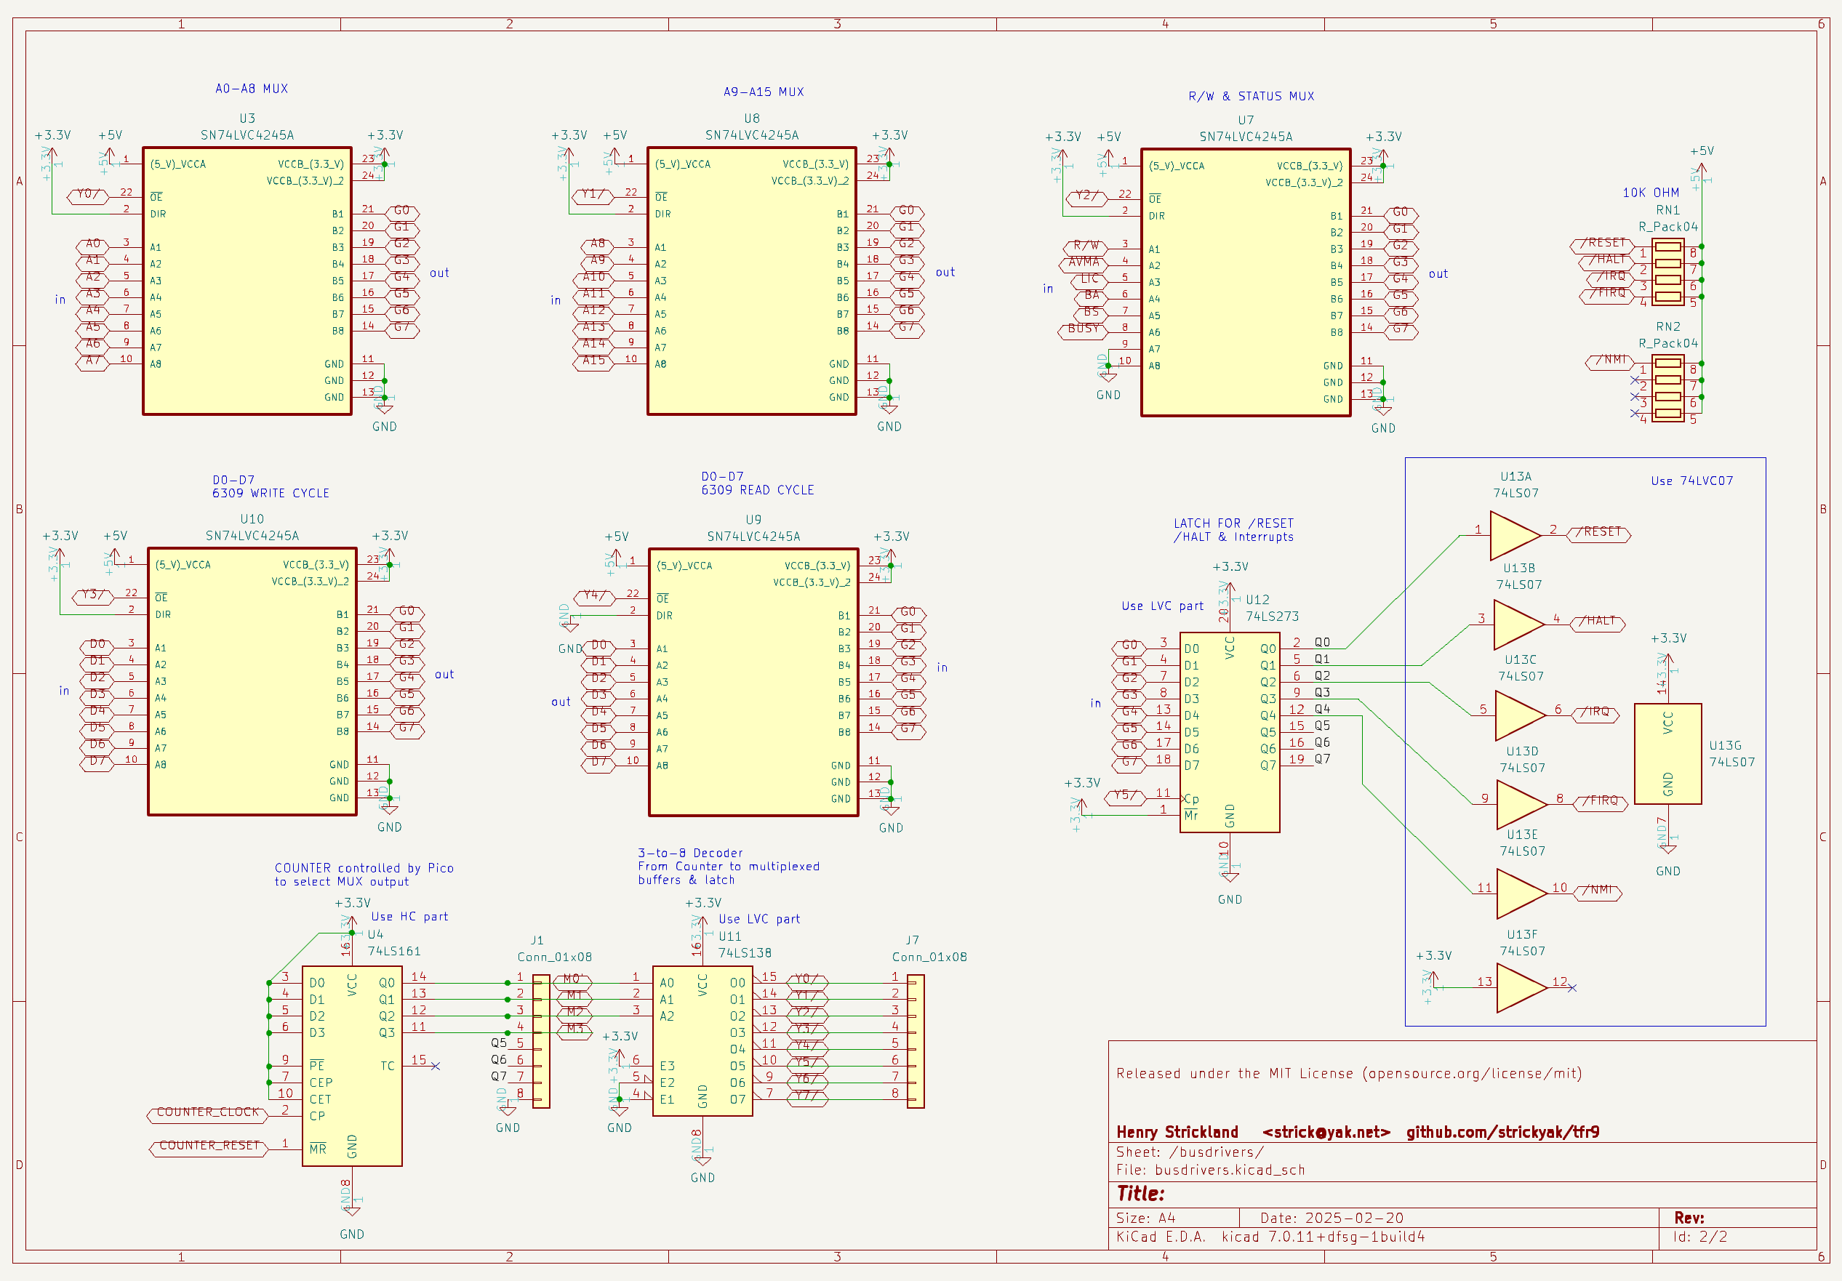This screenshot has width=1842, height=1281.
Task: Select the "R/W & STATUS MUX" heading
Action: pyautogui.click(x=1251, y=96)
